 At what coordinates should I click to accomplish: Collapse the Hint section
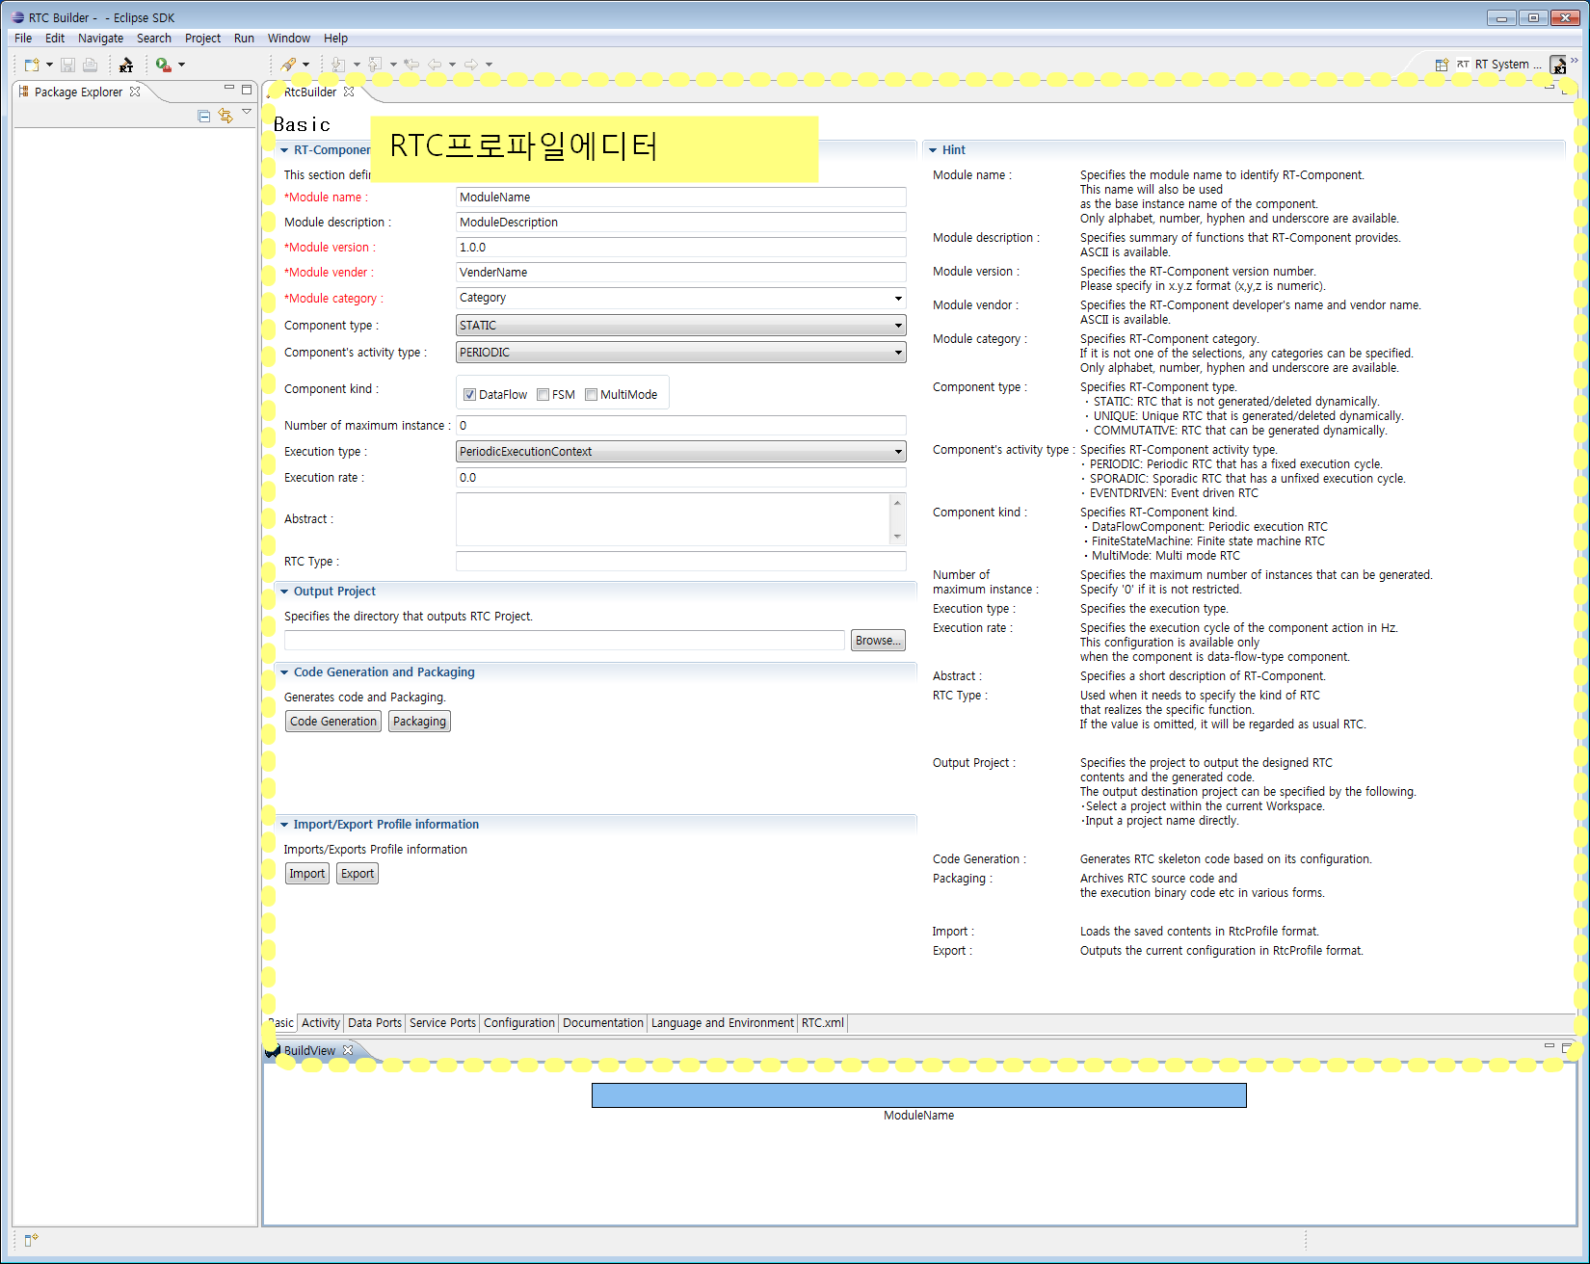click(x=933, y=150)
